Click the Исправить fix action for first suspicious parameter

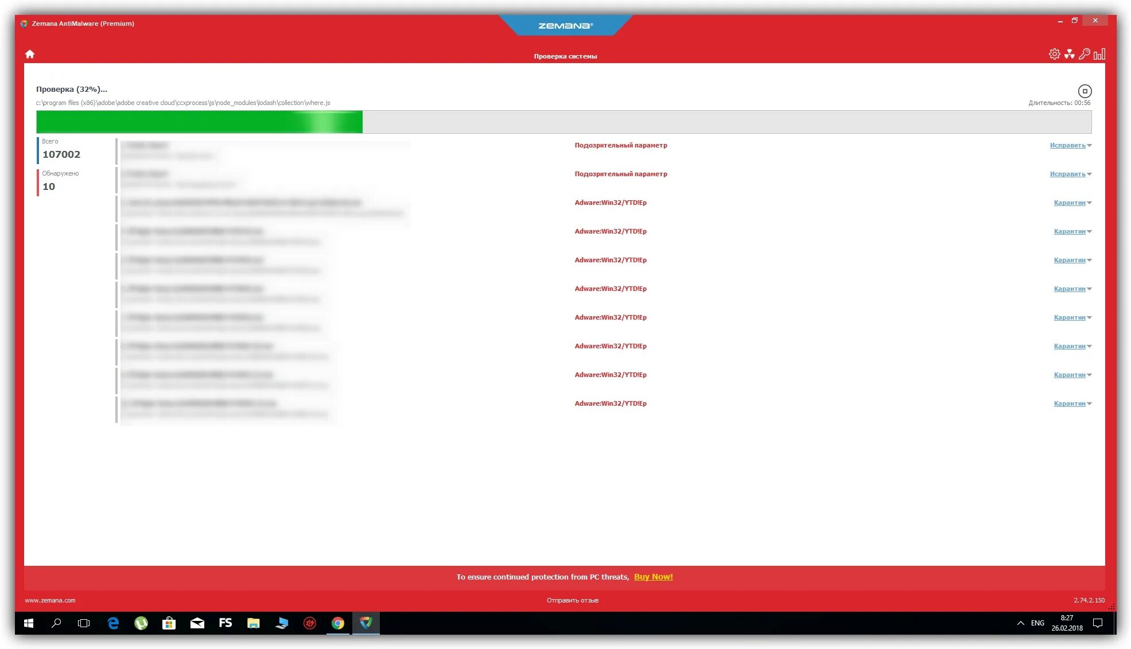[1067, 145]
